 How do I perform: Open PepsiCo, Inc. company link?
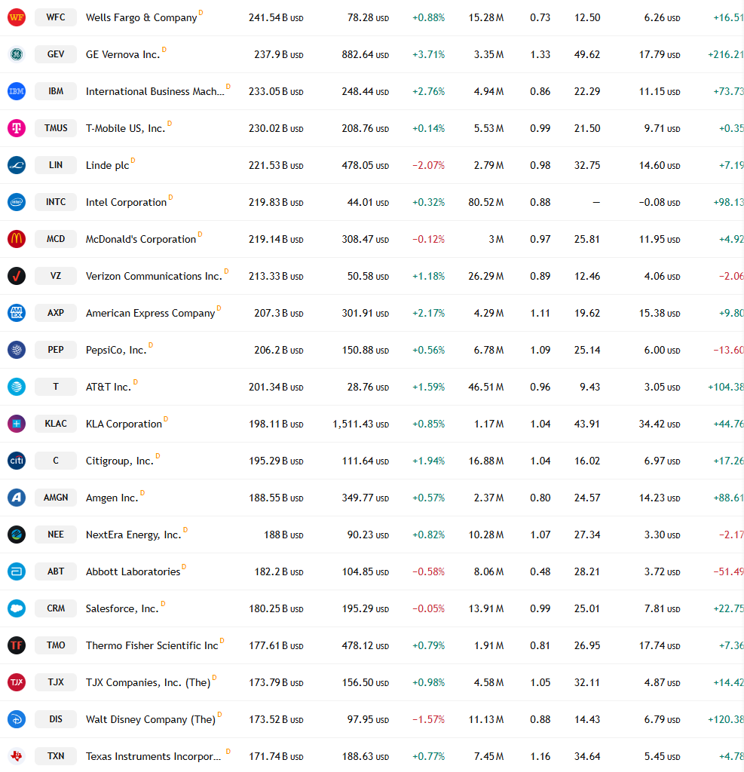tap(116, 350)
